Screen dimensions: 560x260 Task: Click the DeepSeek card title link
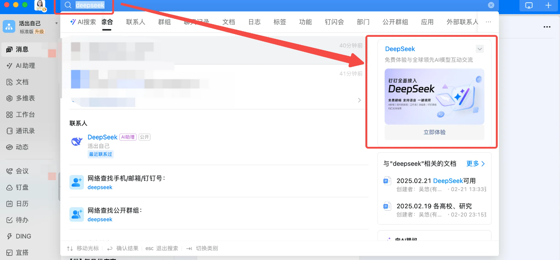point(400,49)
